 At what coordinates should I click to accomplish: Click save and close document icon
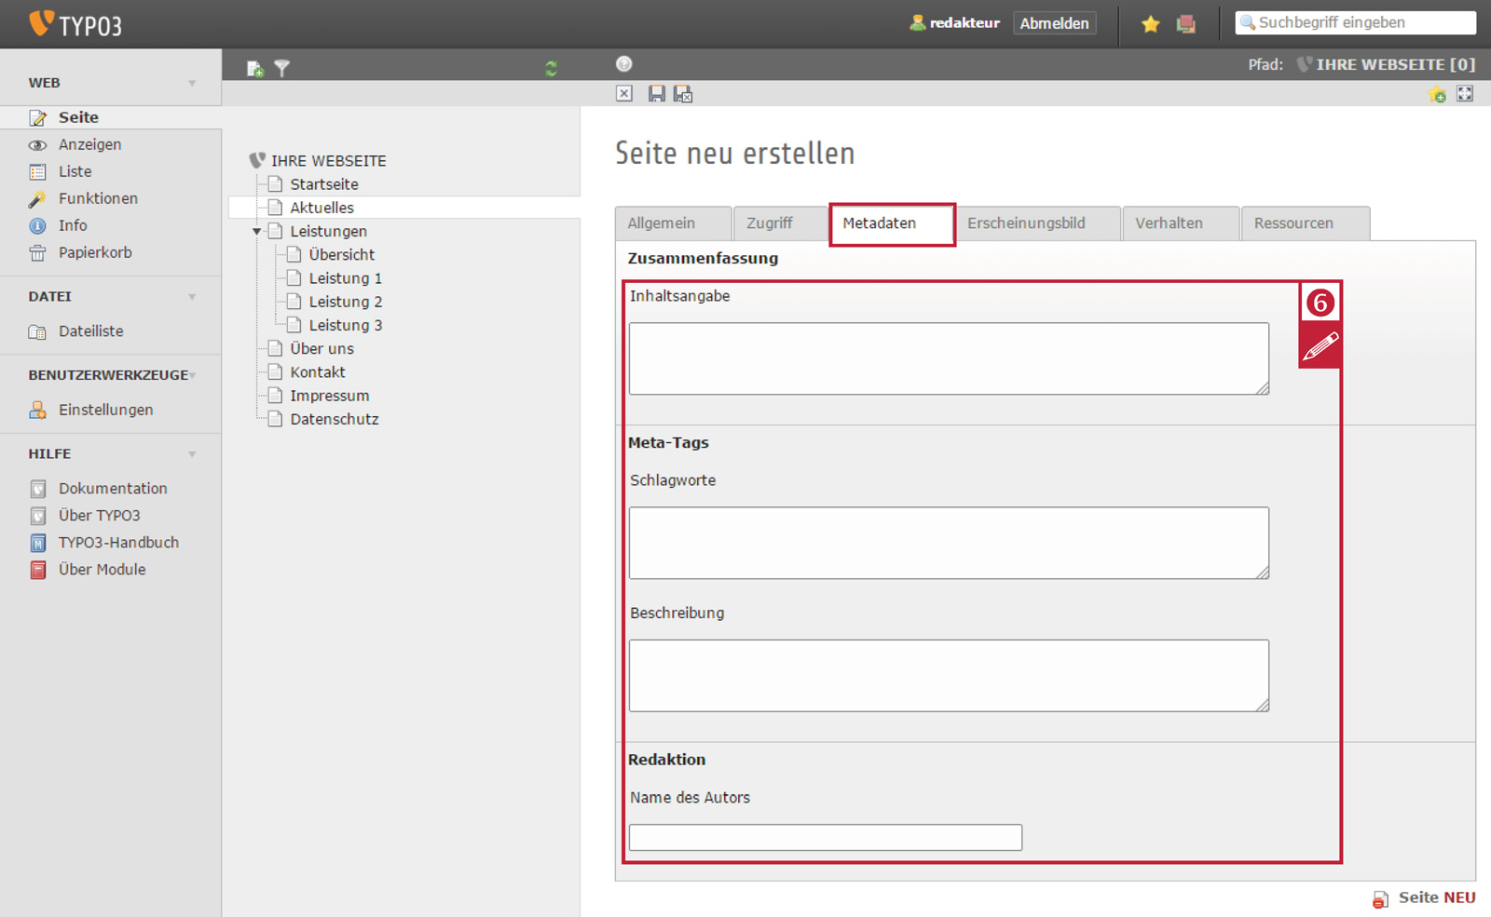(683, 94)
